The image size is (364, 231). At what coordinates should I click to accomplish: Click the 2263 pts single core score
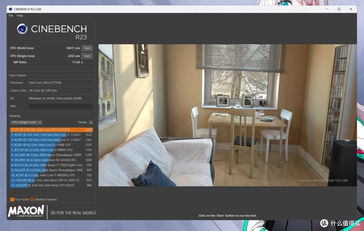click(74, 56)
